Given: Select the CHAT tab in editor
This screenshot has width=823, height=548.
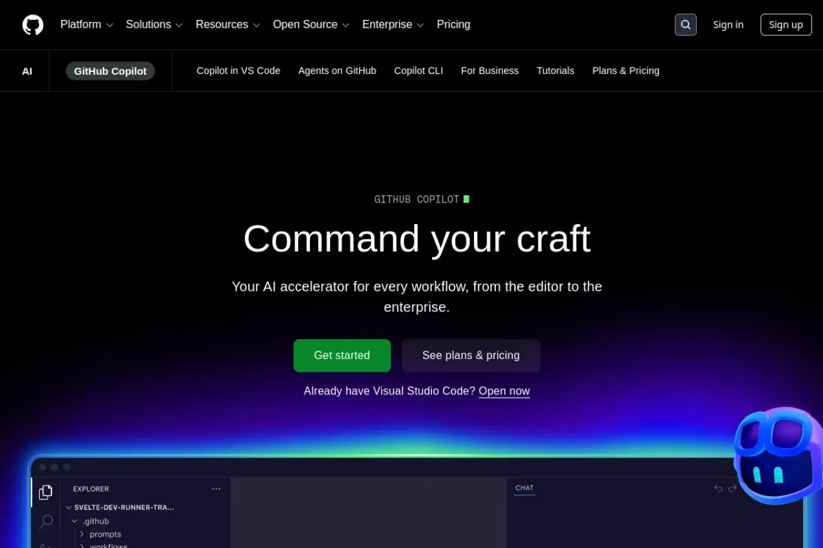Looking at the screenshot, I should tap(525, 488).
